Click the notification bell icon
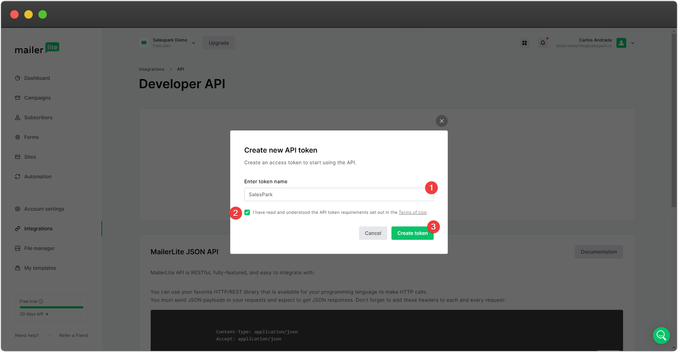The height and width of the screenshot is (352, 678). (542, 43)
